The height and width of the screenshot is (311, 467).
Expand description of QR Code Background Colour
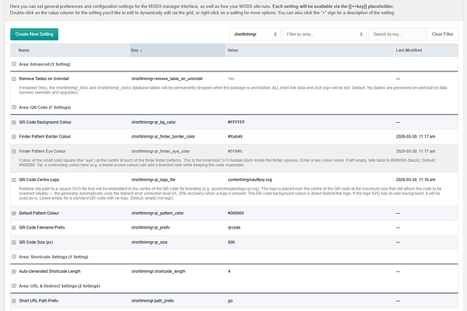(x=14, y=122)
